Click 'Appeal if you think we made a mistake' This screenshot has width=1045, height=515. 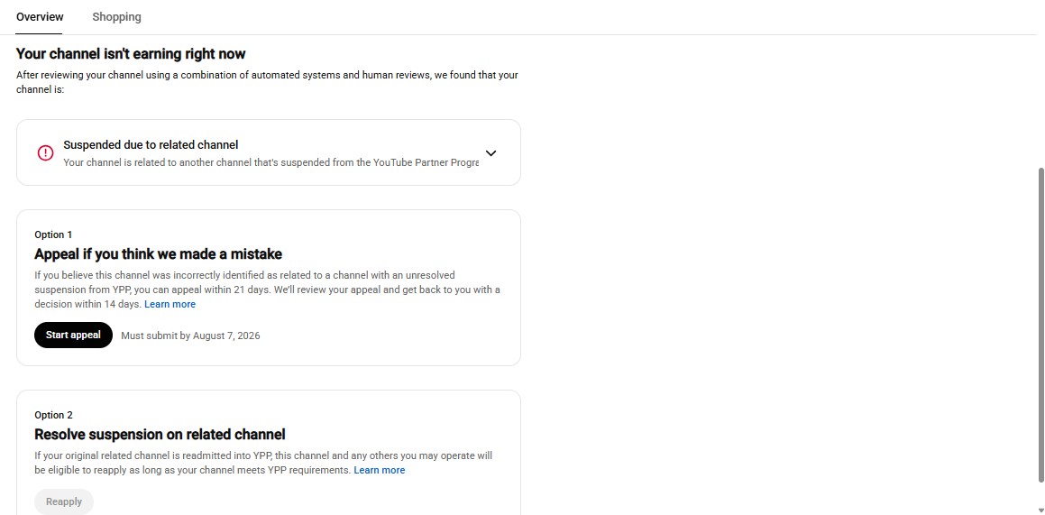(x=158, y=253)
